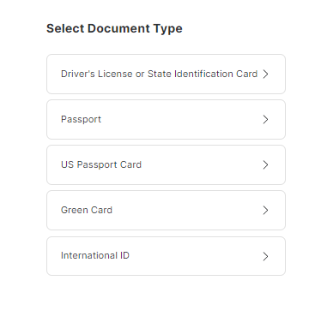321x328 pixels.
Task: Select Green Card from the document list
Action: (x=166, y=210)
